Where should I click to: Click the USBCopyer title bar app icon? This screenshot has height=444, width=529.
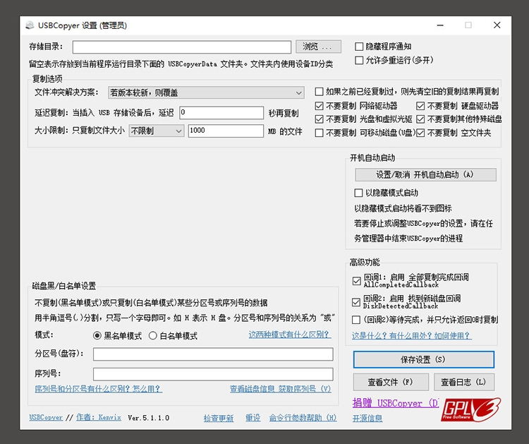(30, 25)
